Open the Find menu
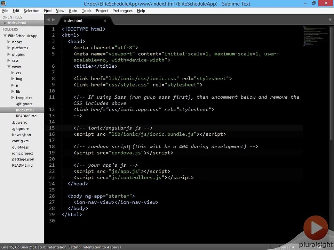Image resolution: width=334 pixels, height=250 pixels. pyautogui.click(x=48, y=11)
